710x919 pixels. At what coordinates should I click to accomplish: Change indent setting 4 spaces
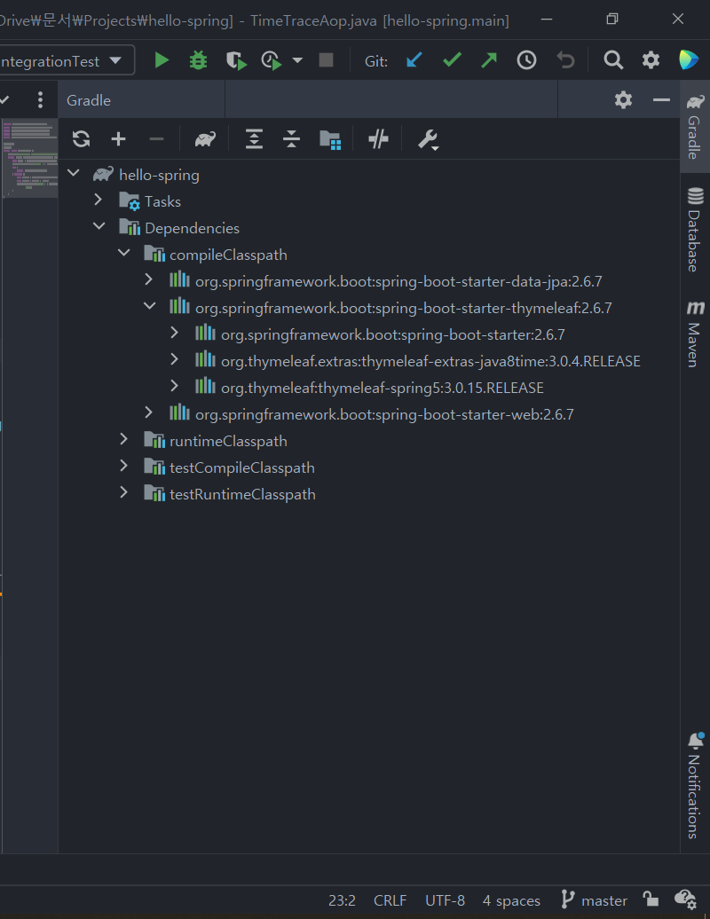point(511,900)
